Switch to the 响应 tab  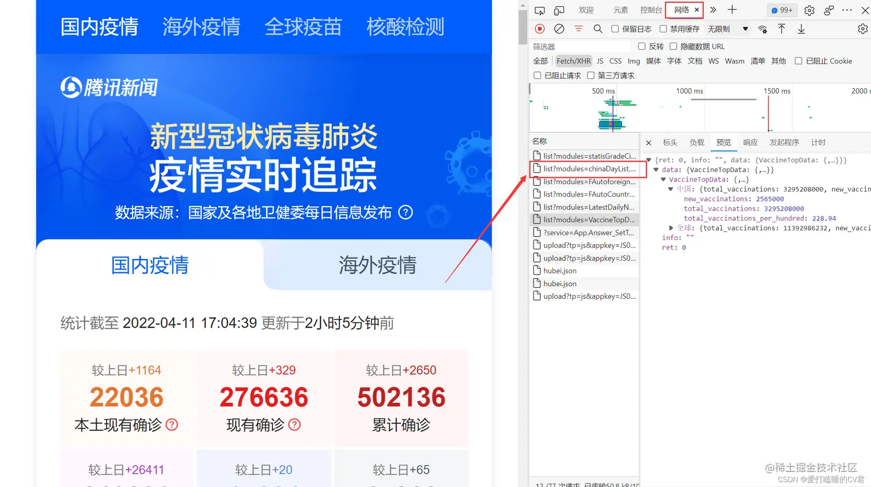[750, 142]
